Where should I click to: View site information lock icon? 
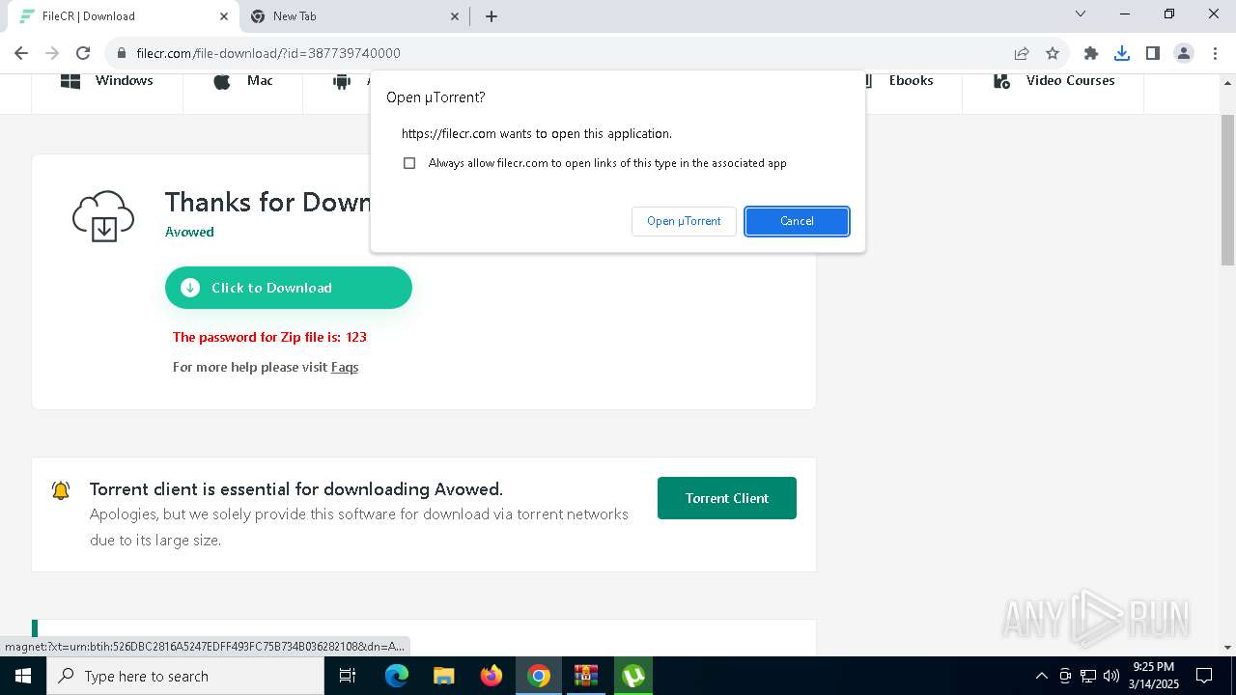121,53
